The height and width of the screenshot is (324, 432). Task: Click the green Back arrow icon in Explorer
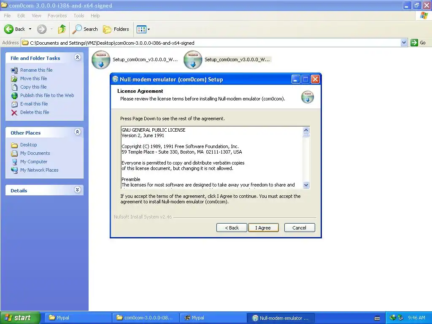pyautogui.click(x=8, y=29)
